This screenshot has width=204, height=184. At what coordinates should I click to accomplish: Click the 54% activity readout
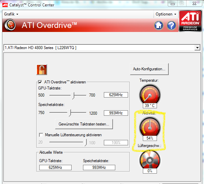click(x=150, y=138)
